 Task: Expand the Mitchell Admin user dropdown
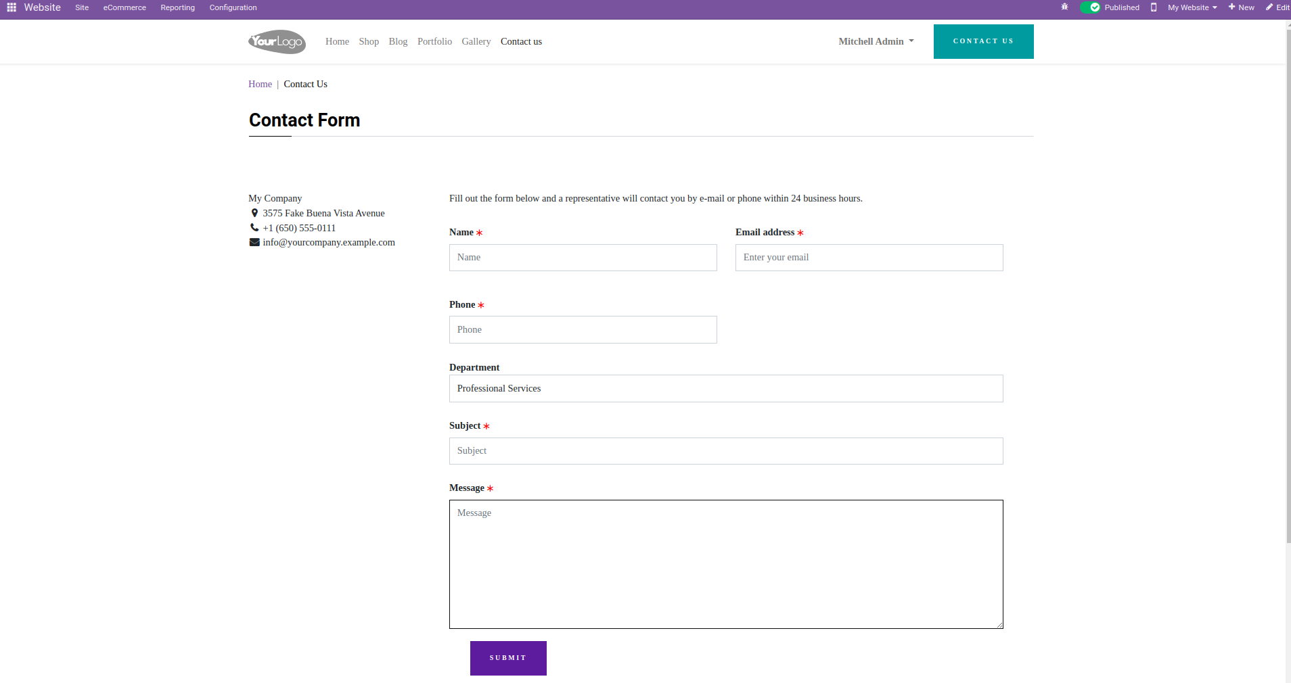coord(876,41)
